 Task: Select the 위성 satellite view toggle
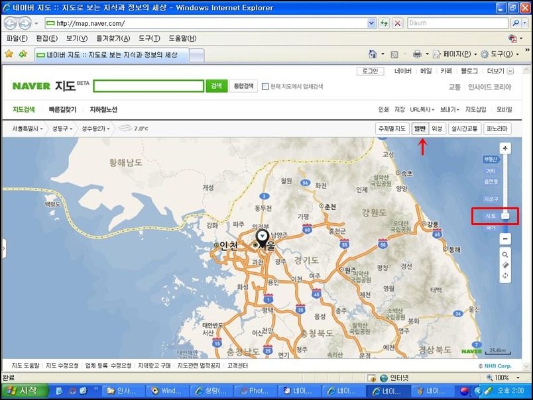pyautogui.click(x=437, y=128)
